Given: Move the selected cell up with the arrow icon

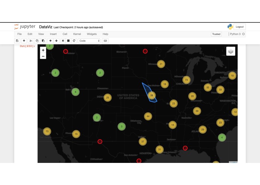Looking at the screenshot, I should click(51, 41).
